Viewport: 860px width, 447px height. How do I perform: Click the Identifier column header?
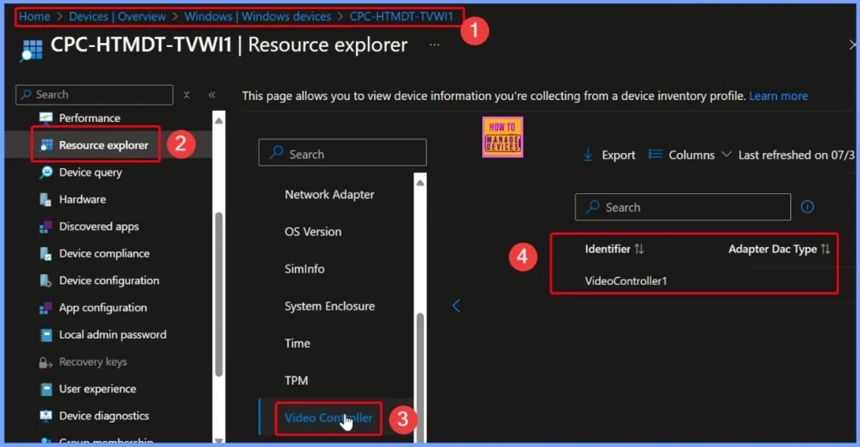pos(608,249)
